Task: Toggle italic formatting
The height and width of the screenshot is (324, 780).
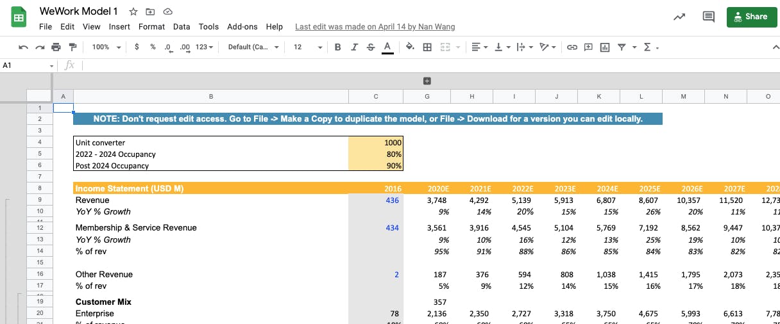Action: [x=354, y=47]
